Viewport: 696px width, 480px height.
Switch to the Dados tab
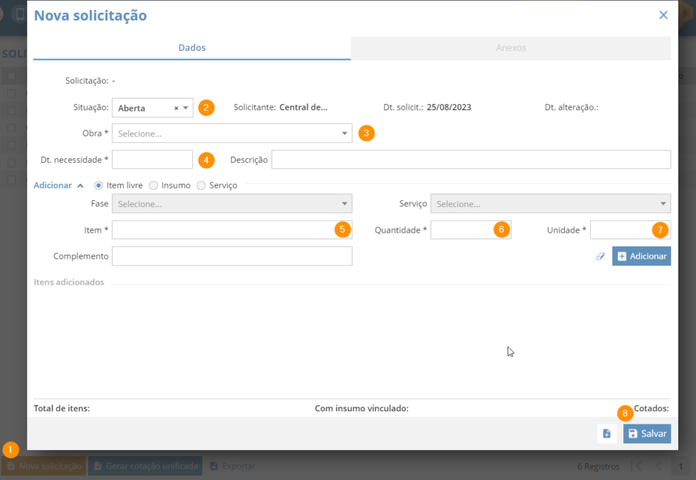pyautogui.click(x=192, y=48)
